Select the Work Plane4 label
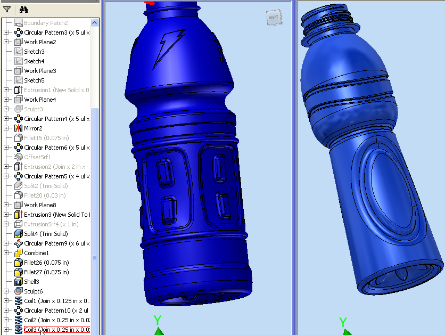This screenshot has height=335, width=445. [40, 100]
